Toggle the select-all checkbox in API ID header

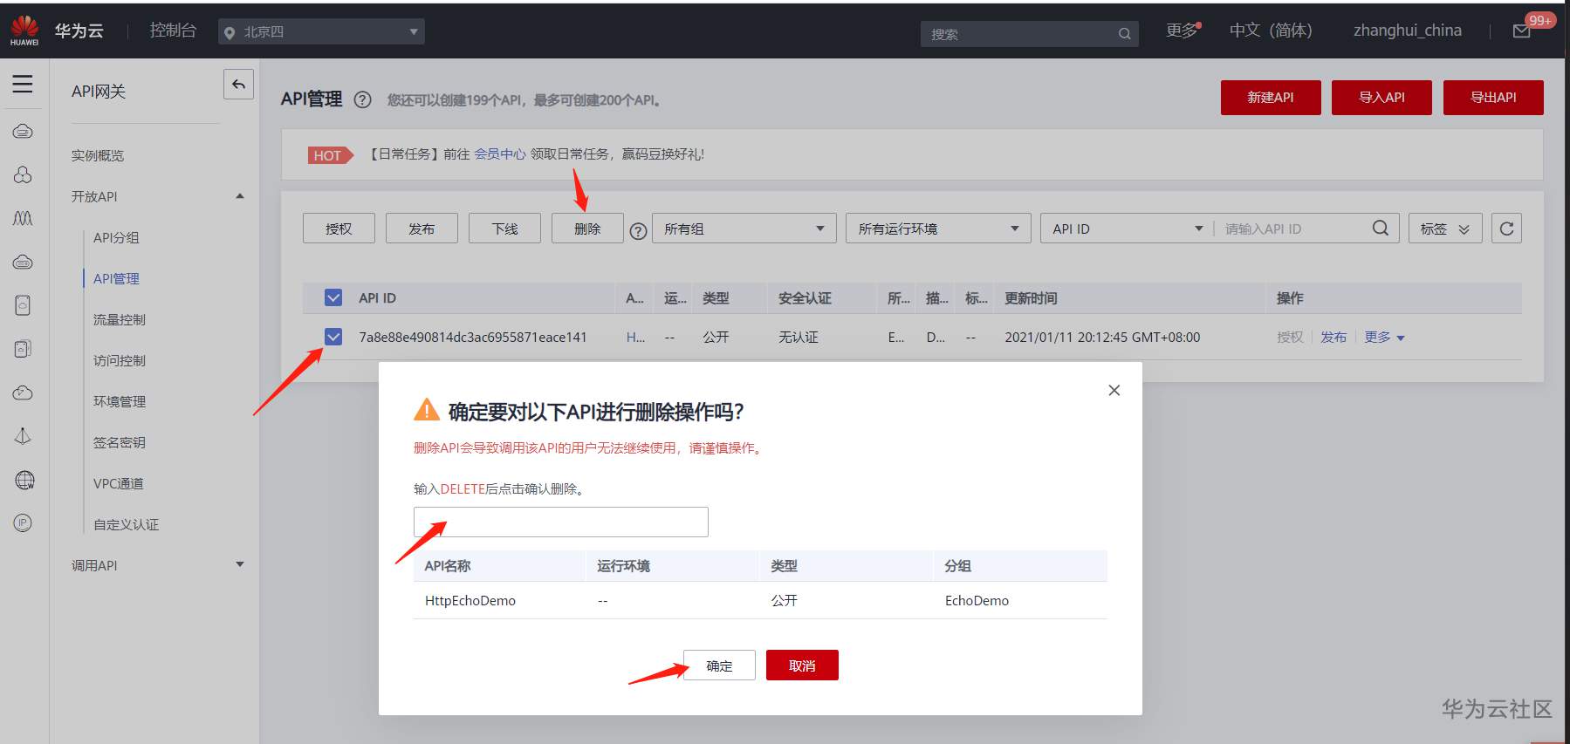tap(333, 297)
